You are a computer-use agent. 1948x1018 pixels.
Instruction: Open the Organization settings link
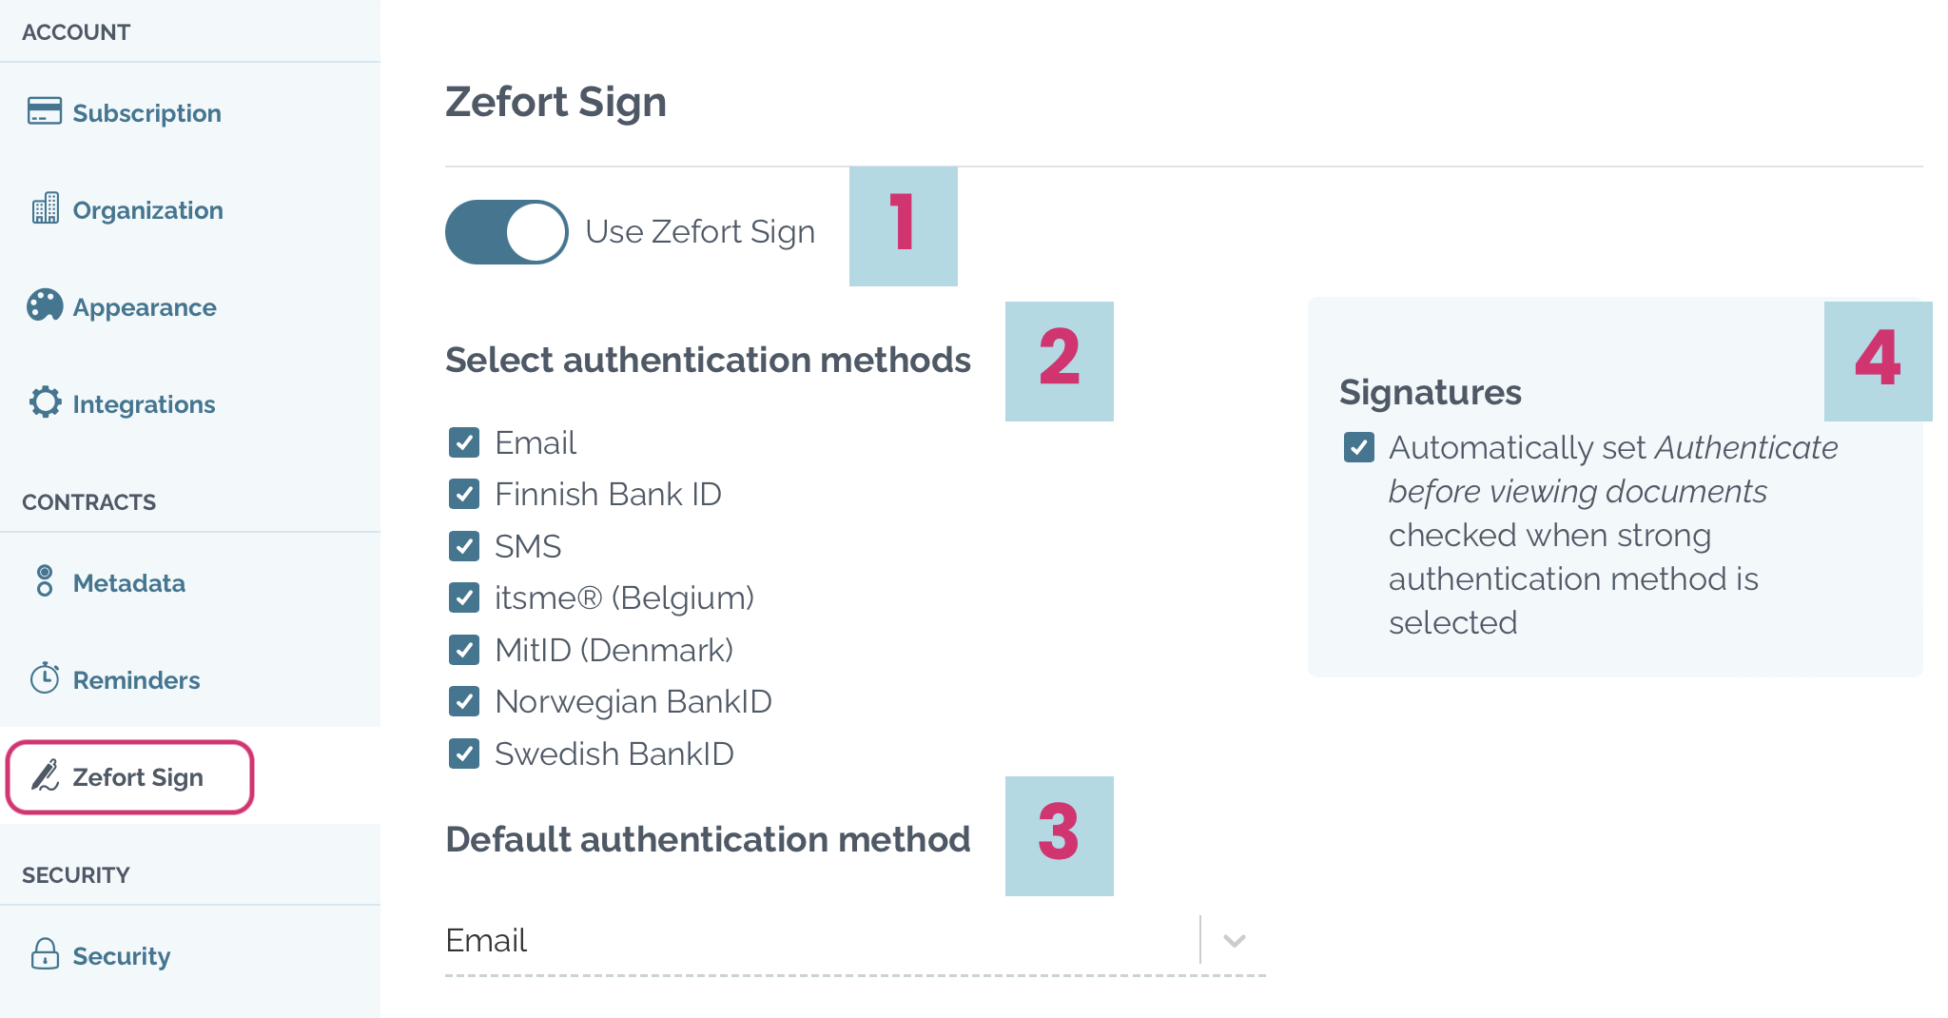pyautogui.click(x=147, y=208)
